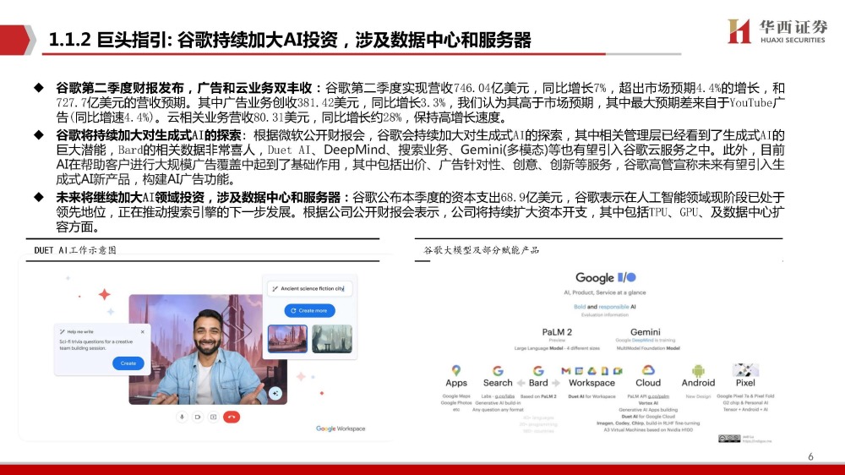Click the Google G icon above Search
This screenshot has width=845, height=475.
tap(498, 371)
